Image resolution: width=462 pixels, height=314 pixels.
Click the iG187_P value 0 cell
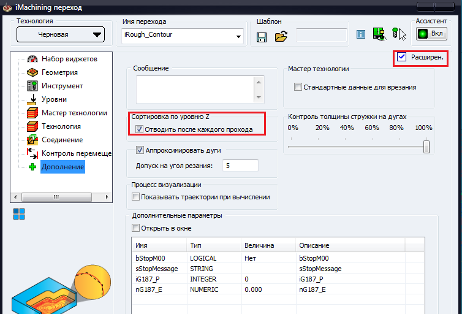click(x=268, y=279)
